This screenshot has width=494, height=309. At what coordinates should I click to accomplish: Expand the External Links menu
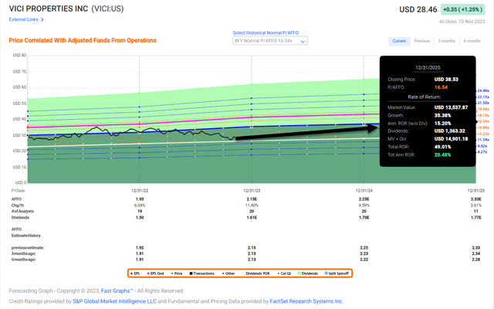pyautogui.click(x=25, y=20)
